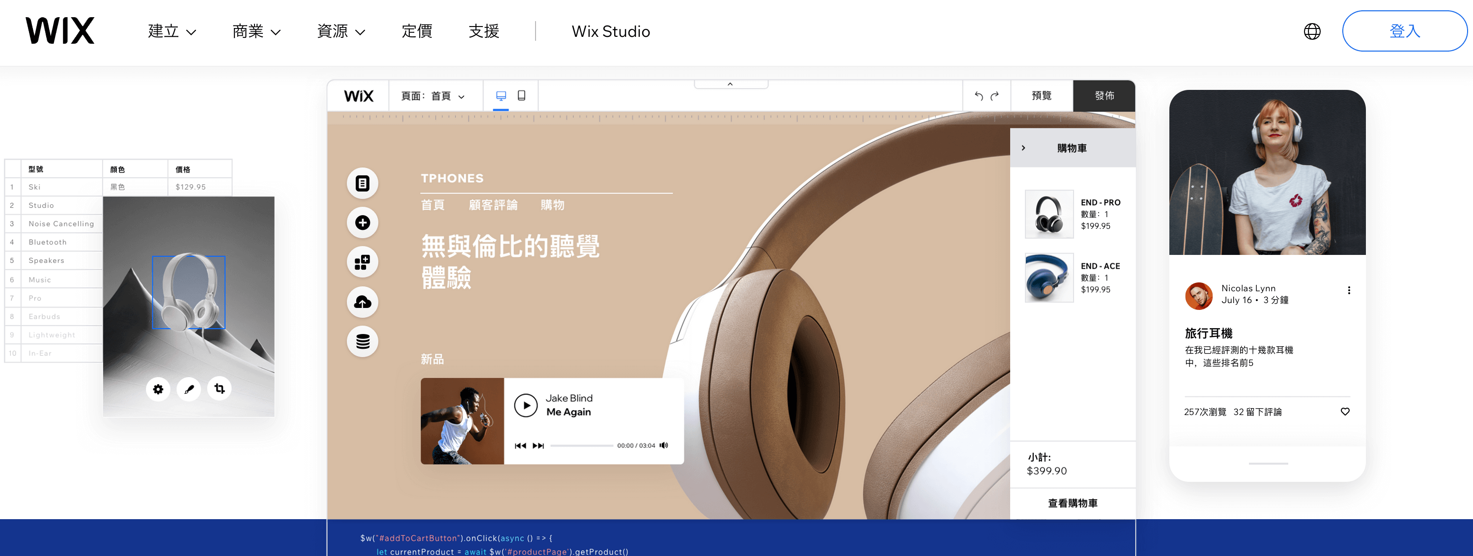Click the add element plus icon
The image size is (1473, 556).
[x=362, y=223]
